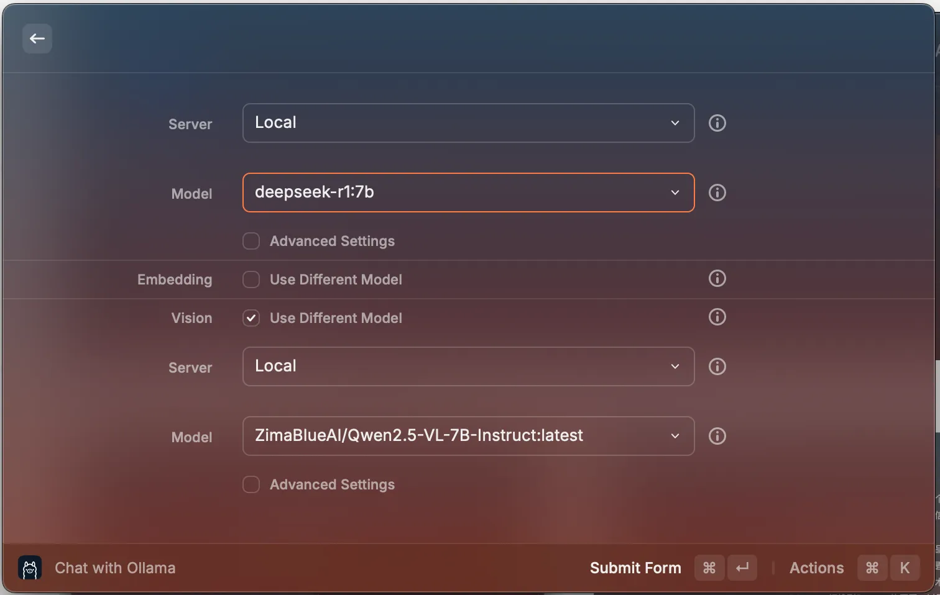Check Embedding's Use Different Model box

(x=251, y=279)
